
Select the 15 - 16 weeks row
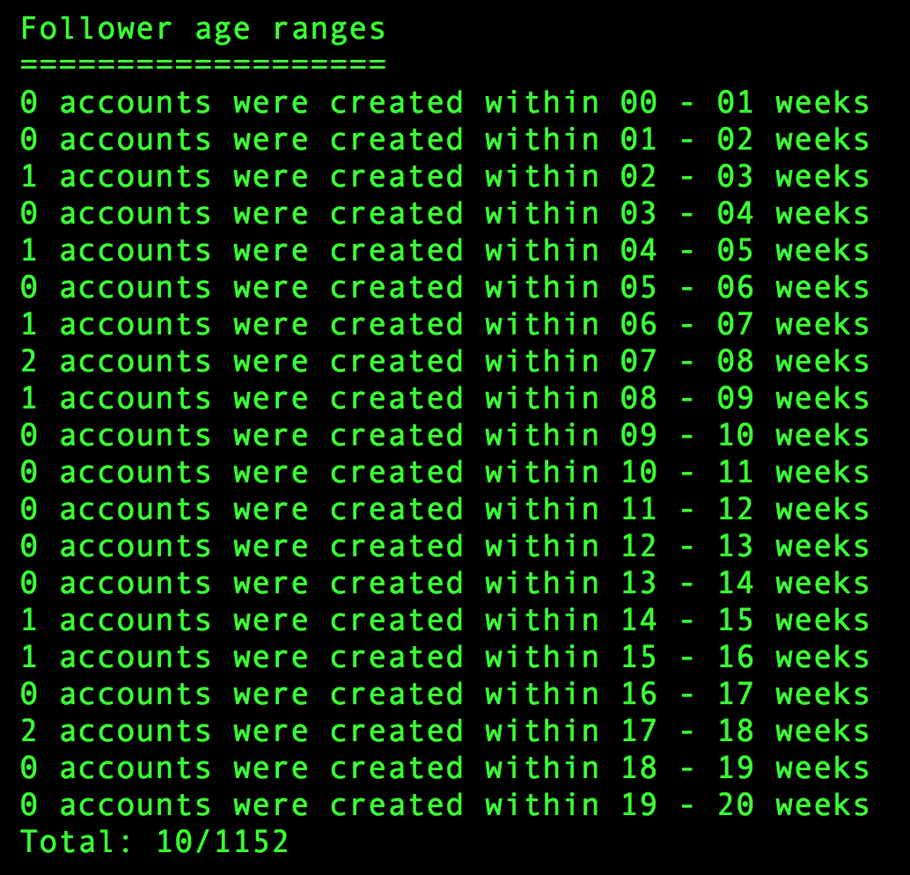pyautogui.click(x=445, y=658)
